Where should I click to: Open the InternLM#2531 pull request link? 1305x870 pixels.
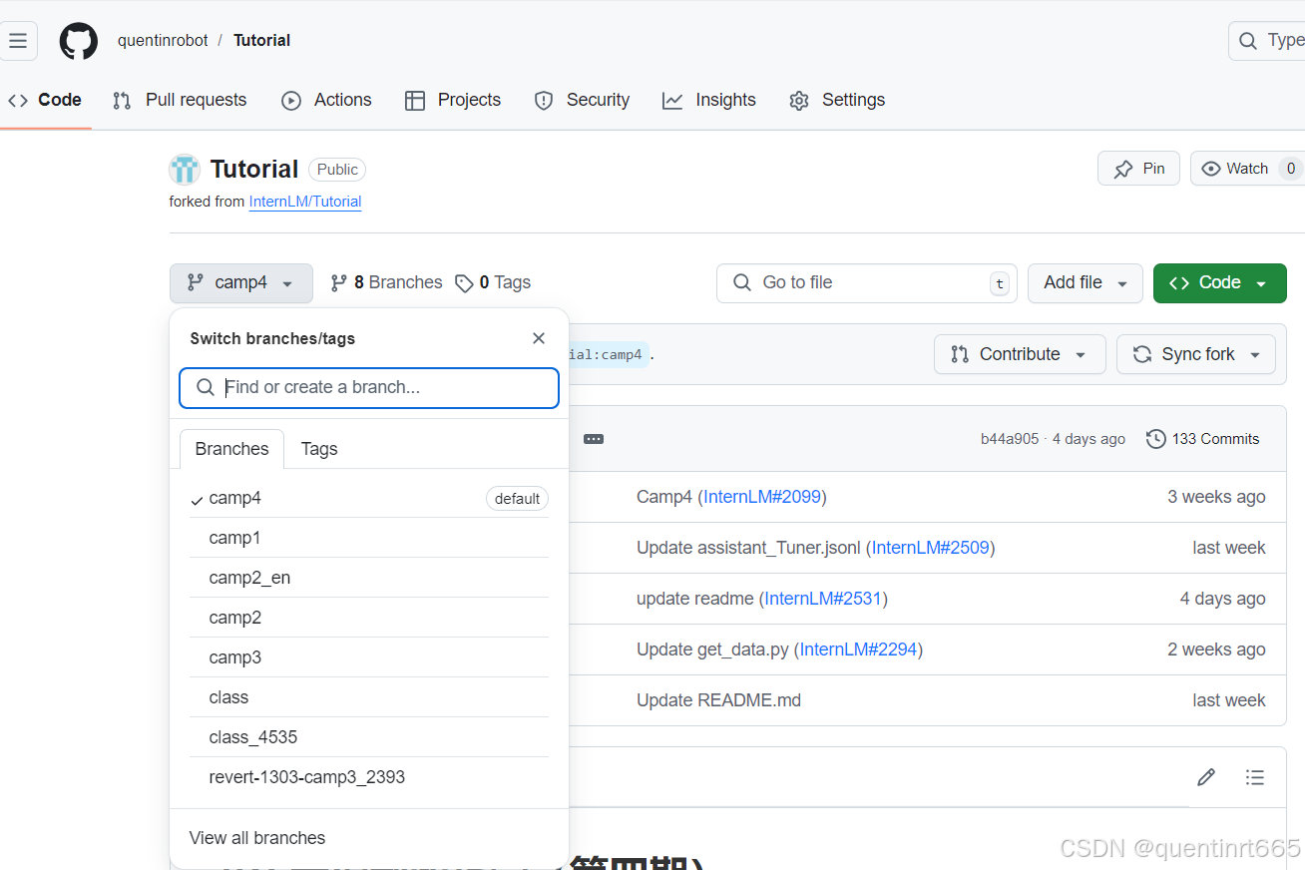(823, 599)
